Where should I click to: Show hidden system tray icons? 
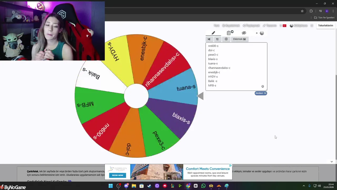(x=304, y=186)
